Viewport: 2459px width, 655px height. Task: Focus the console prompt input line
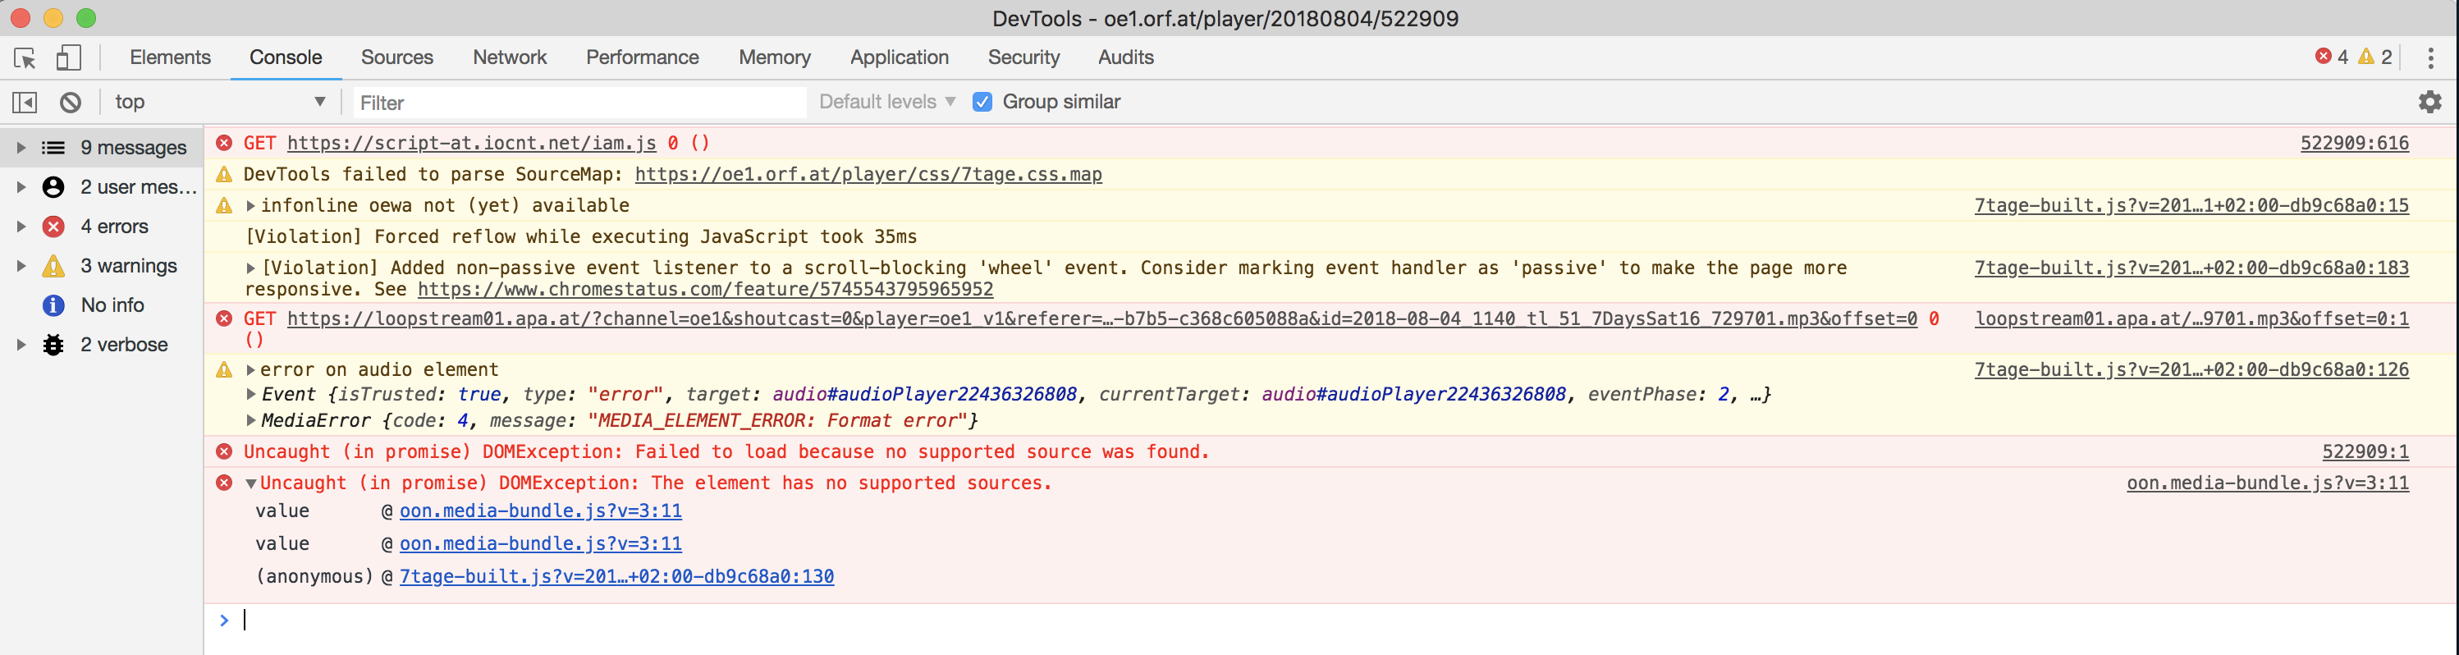(1336, 621)
